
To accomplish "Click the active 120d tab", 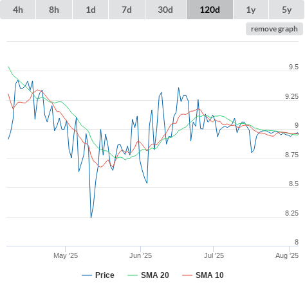I will tap(210, 10).
